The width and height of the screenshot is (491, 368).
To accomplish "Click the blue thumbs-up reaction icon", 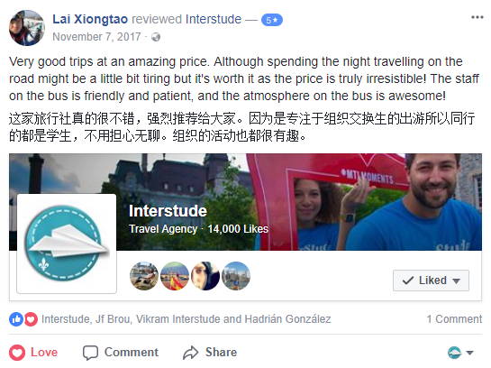I will (16, 319).
